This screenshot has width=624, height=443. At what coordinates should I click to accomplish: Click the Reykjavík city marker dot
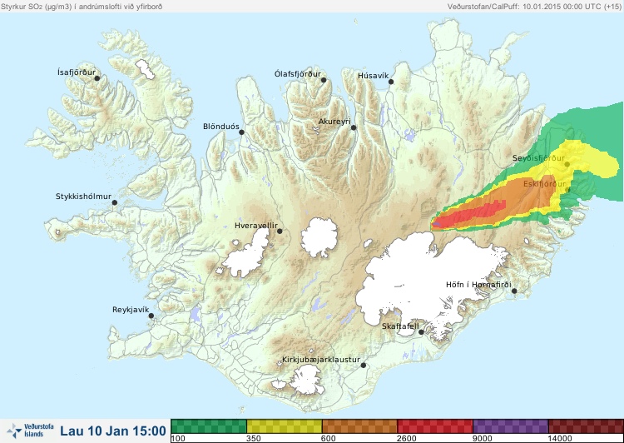(x=151, y=316)
